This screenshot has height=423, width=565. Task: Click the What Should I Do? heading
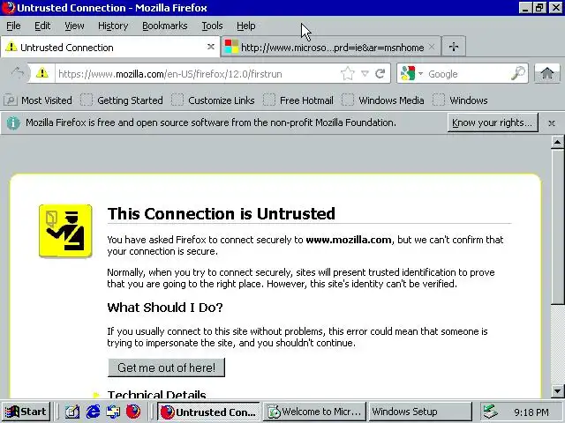[165, 308]
